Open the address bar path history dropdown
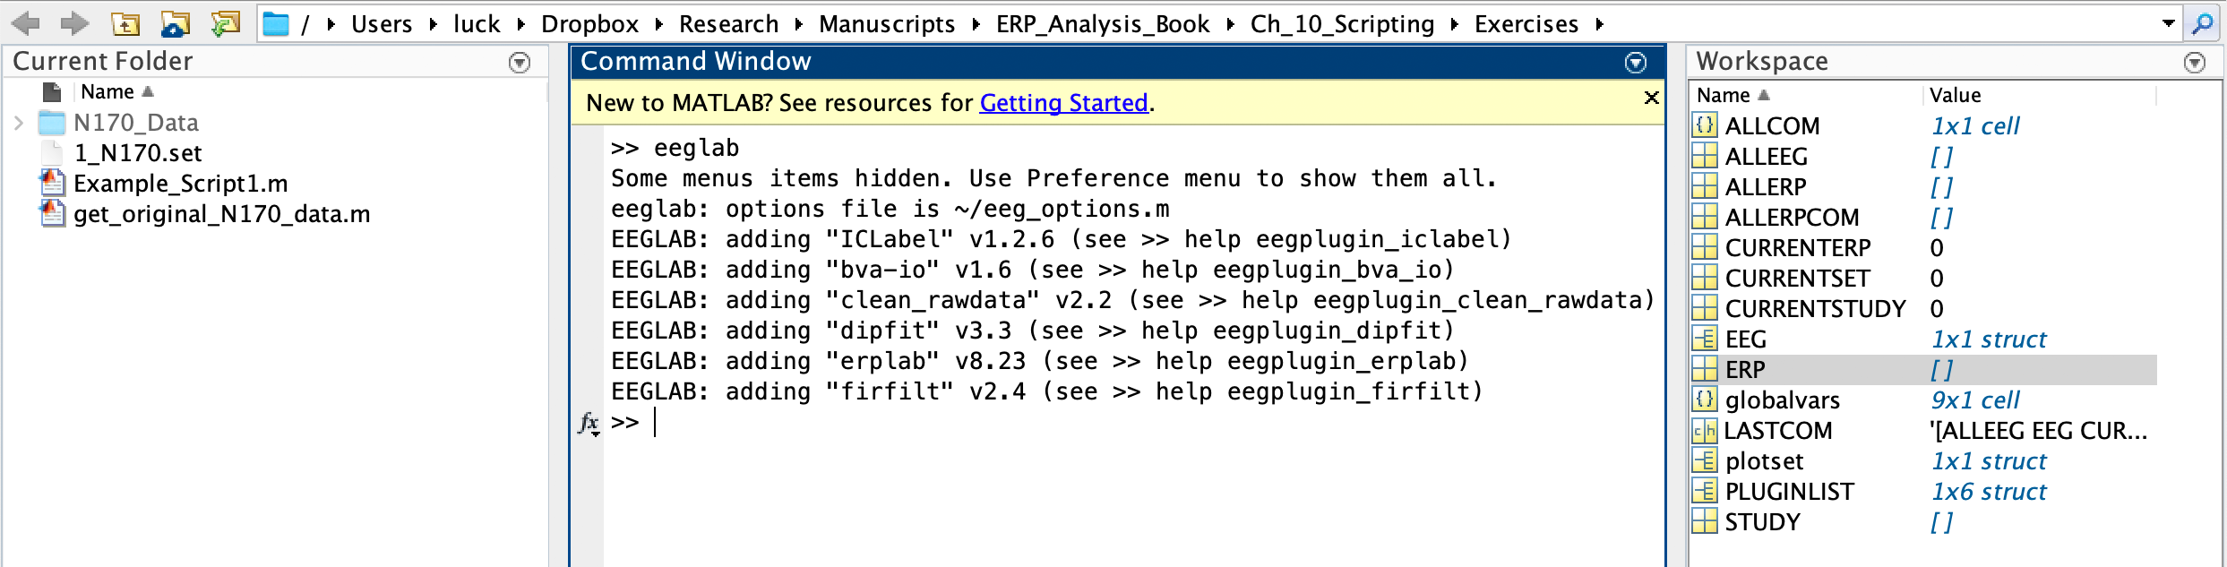Image resolution: width=2227 pixels, height=567 pixels. pyautogui.click(x=2168, y=24)
